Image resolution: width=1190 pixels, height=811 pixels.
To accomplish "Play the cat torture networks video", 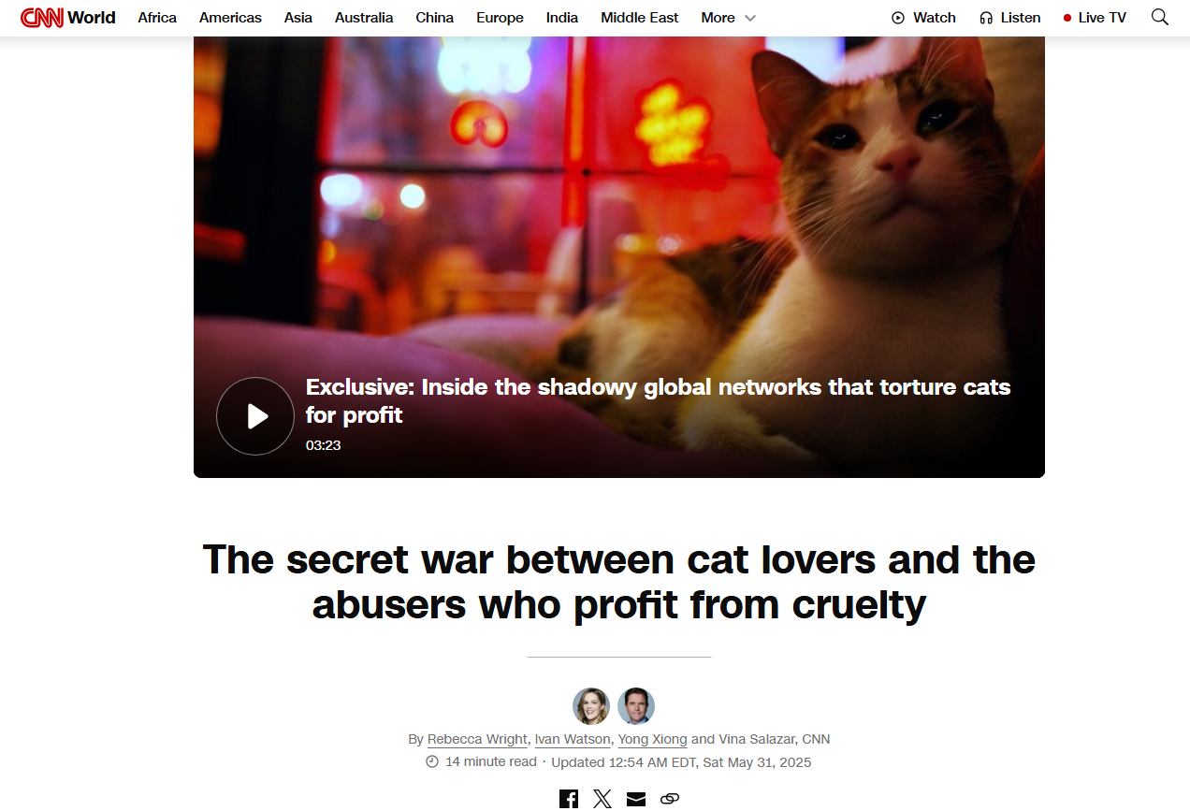I will pyautogui.click(x=255, y=416).
